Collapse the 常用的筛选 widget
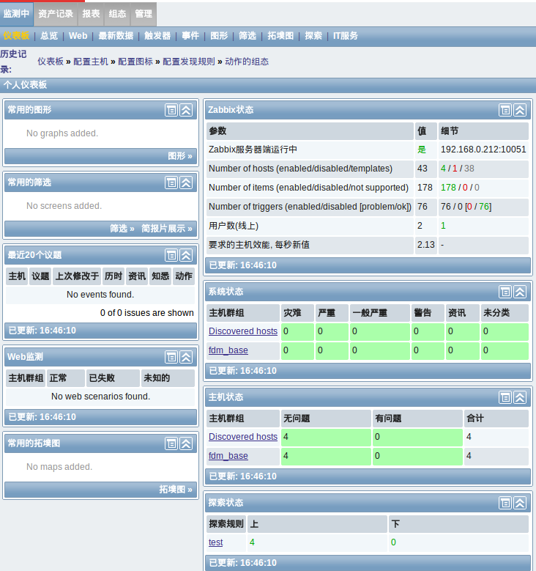536x571 pixels. point(186,183)
